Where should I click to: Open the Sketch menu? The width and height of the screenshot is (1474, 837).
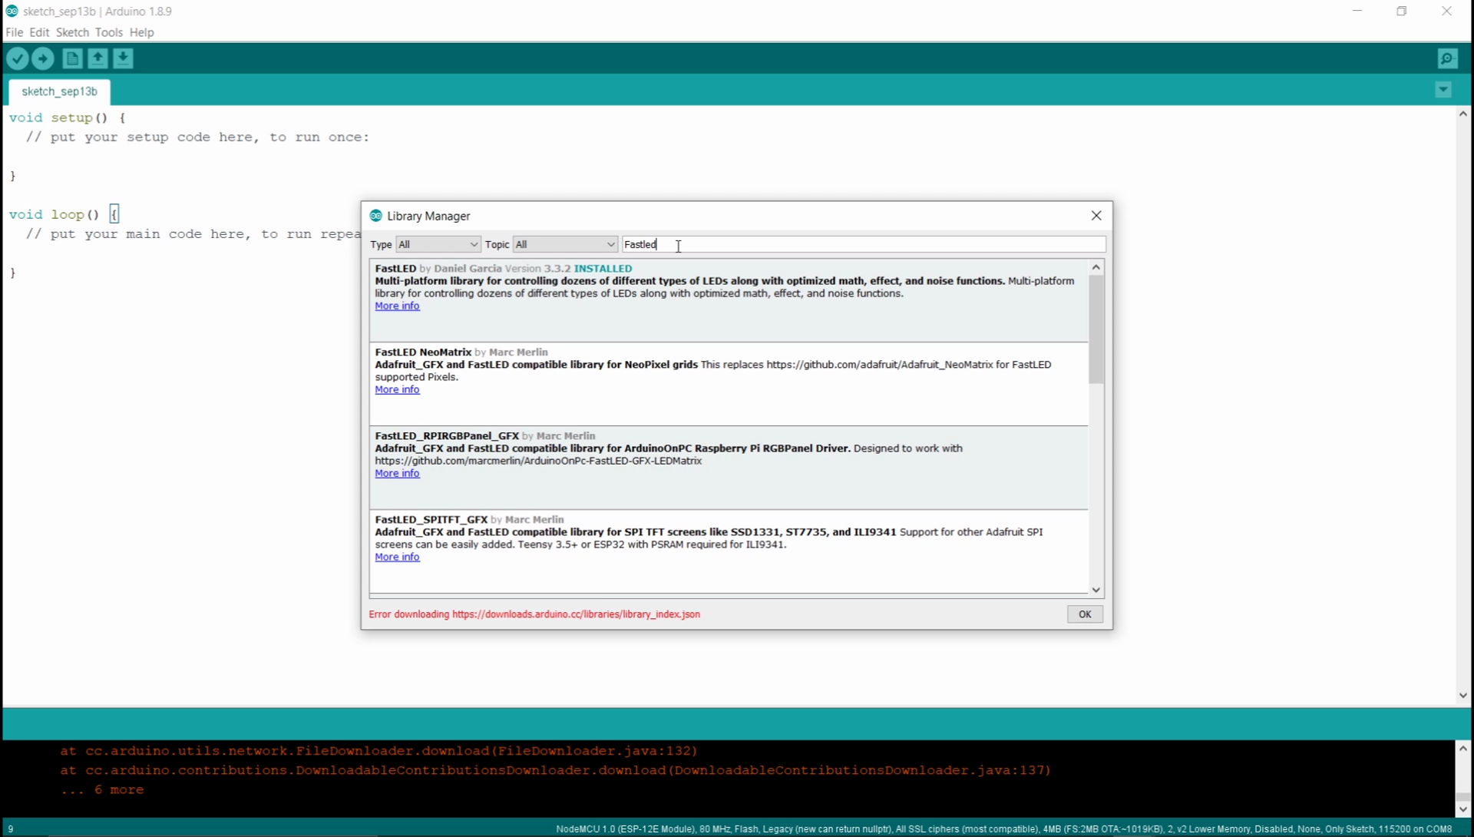[x=72, y=32]
